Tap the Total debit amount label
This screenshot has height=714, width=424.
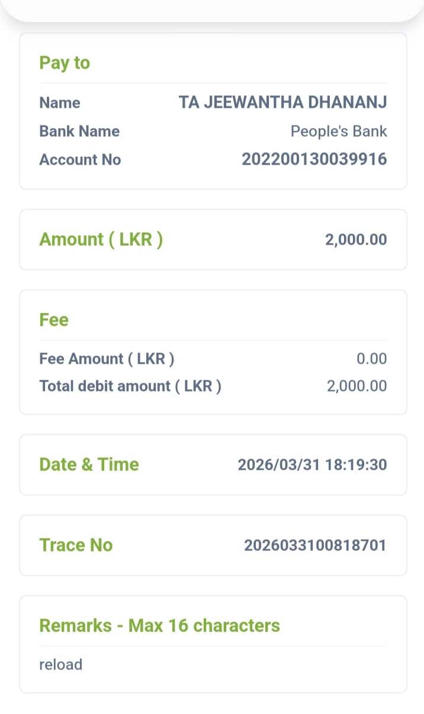pos(130,386)
